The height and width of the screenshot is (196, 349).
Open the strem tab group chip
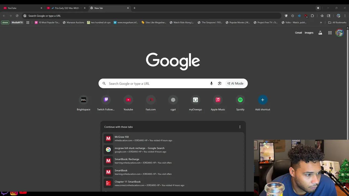click(x=5, y=23)
